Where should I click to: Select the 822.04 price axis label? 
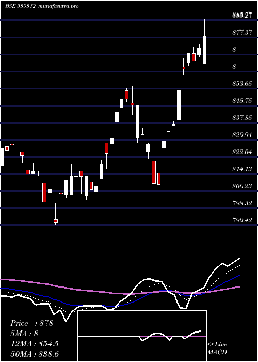click(241, 152)
